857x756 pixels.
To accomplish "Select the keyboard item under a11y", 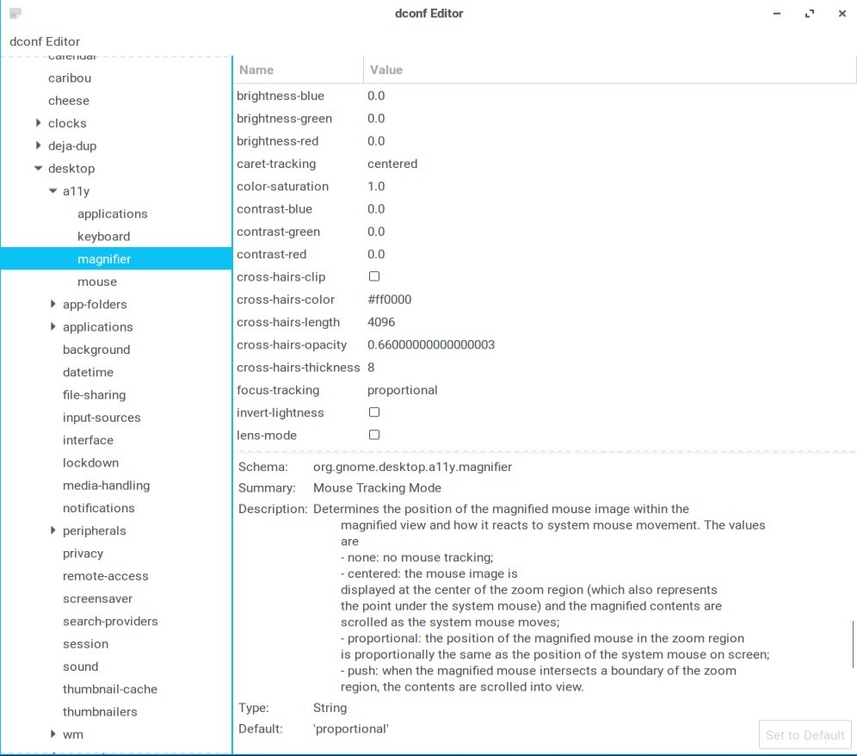I will [x=103, y=236].
